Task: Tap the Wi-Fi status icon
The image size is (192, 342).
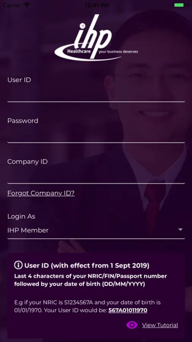Action: (x=27, y=5)
